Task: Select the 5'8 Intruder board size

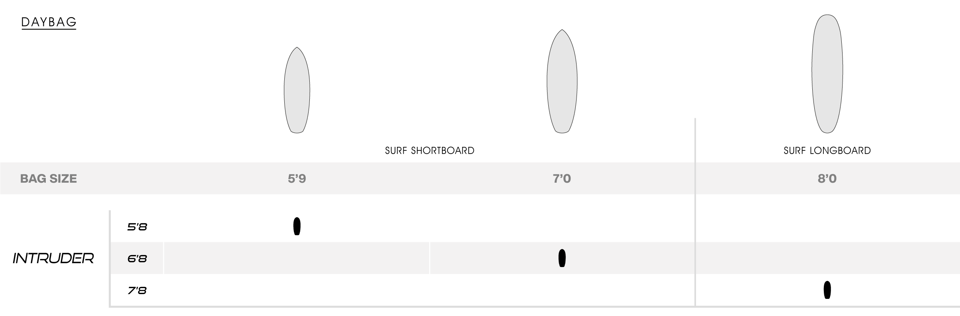Action: pyautogui.click(x=137, y=227)
